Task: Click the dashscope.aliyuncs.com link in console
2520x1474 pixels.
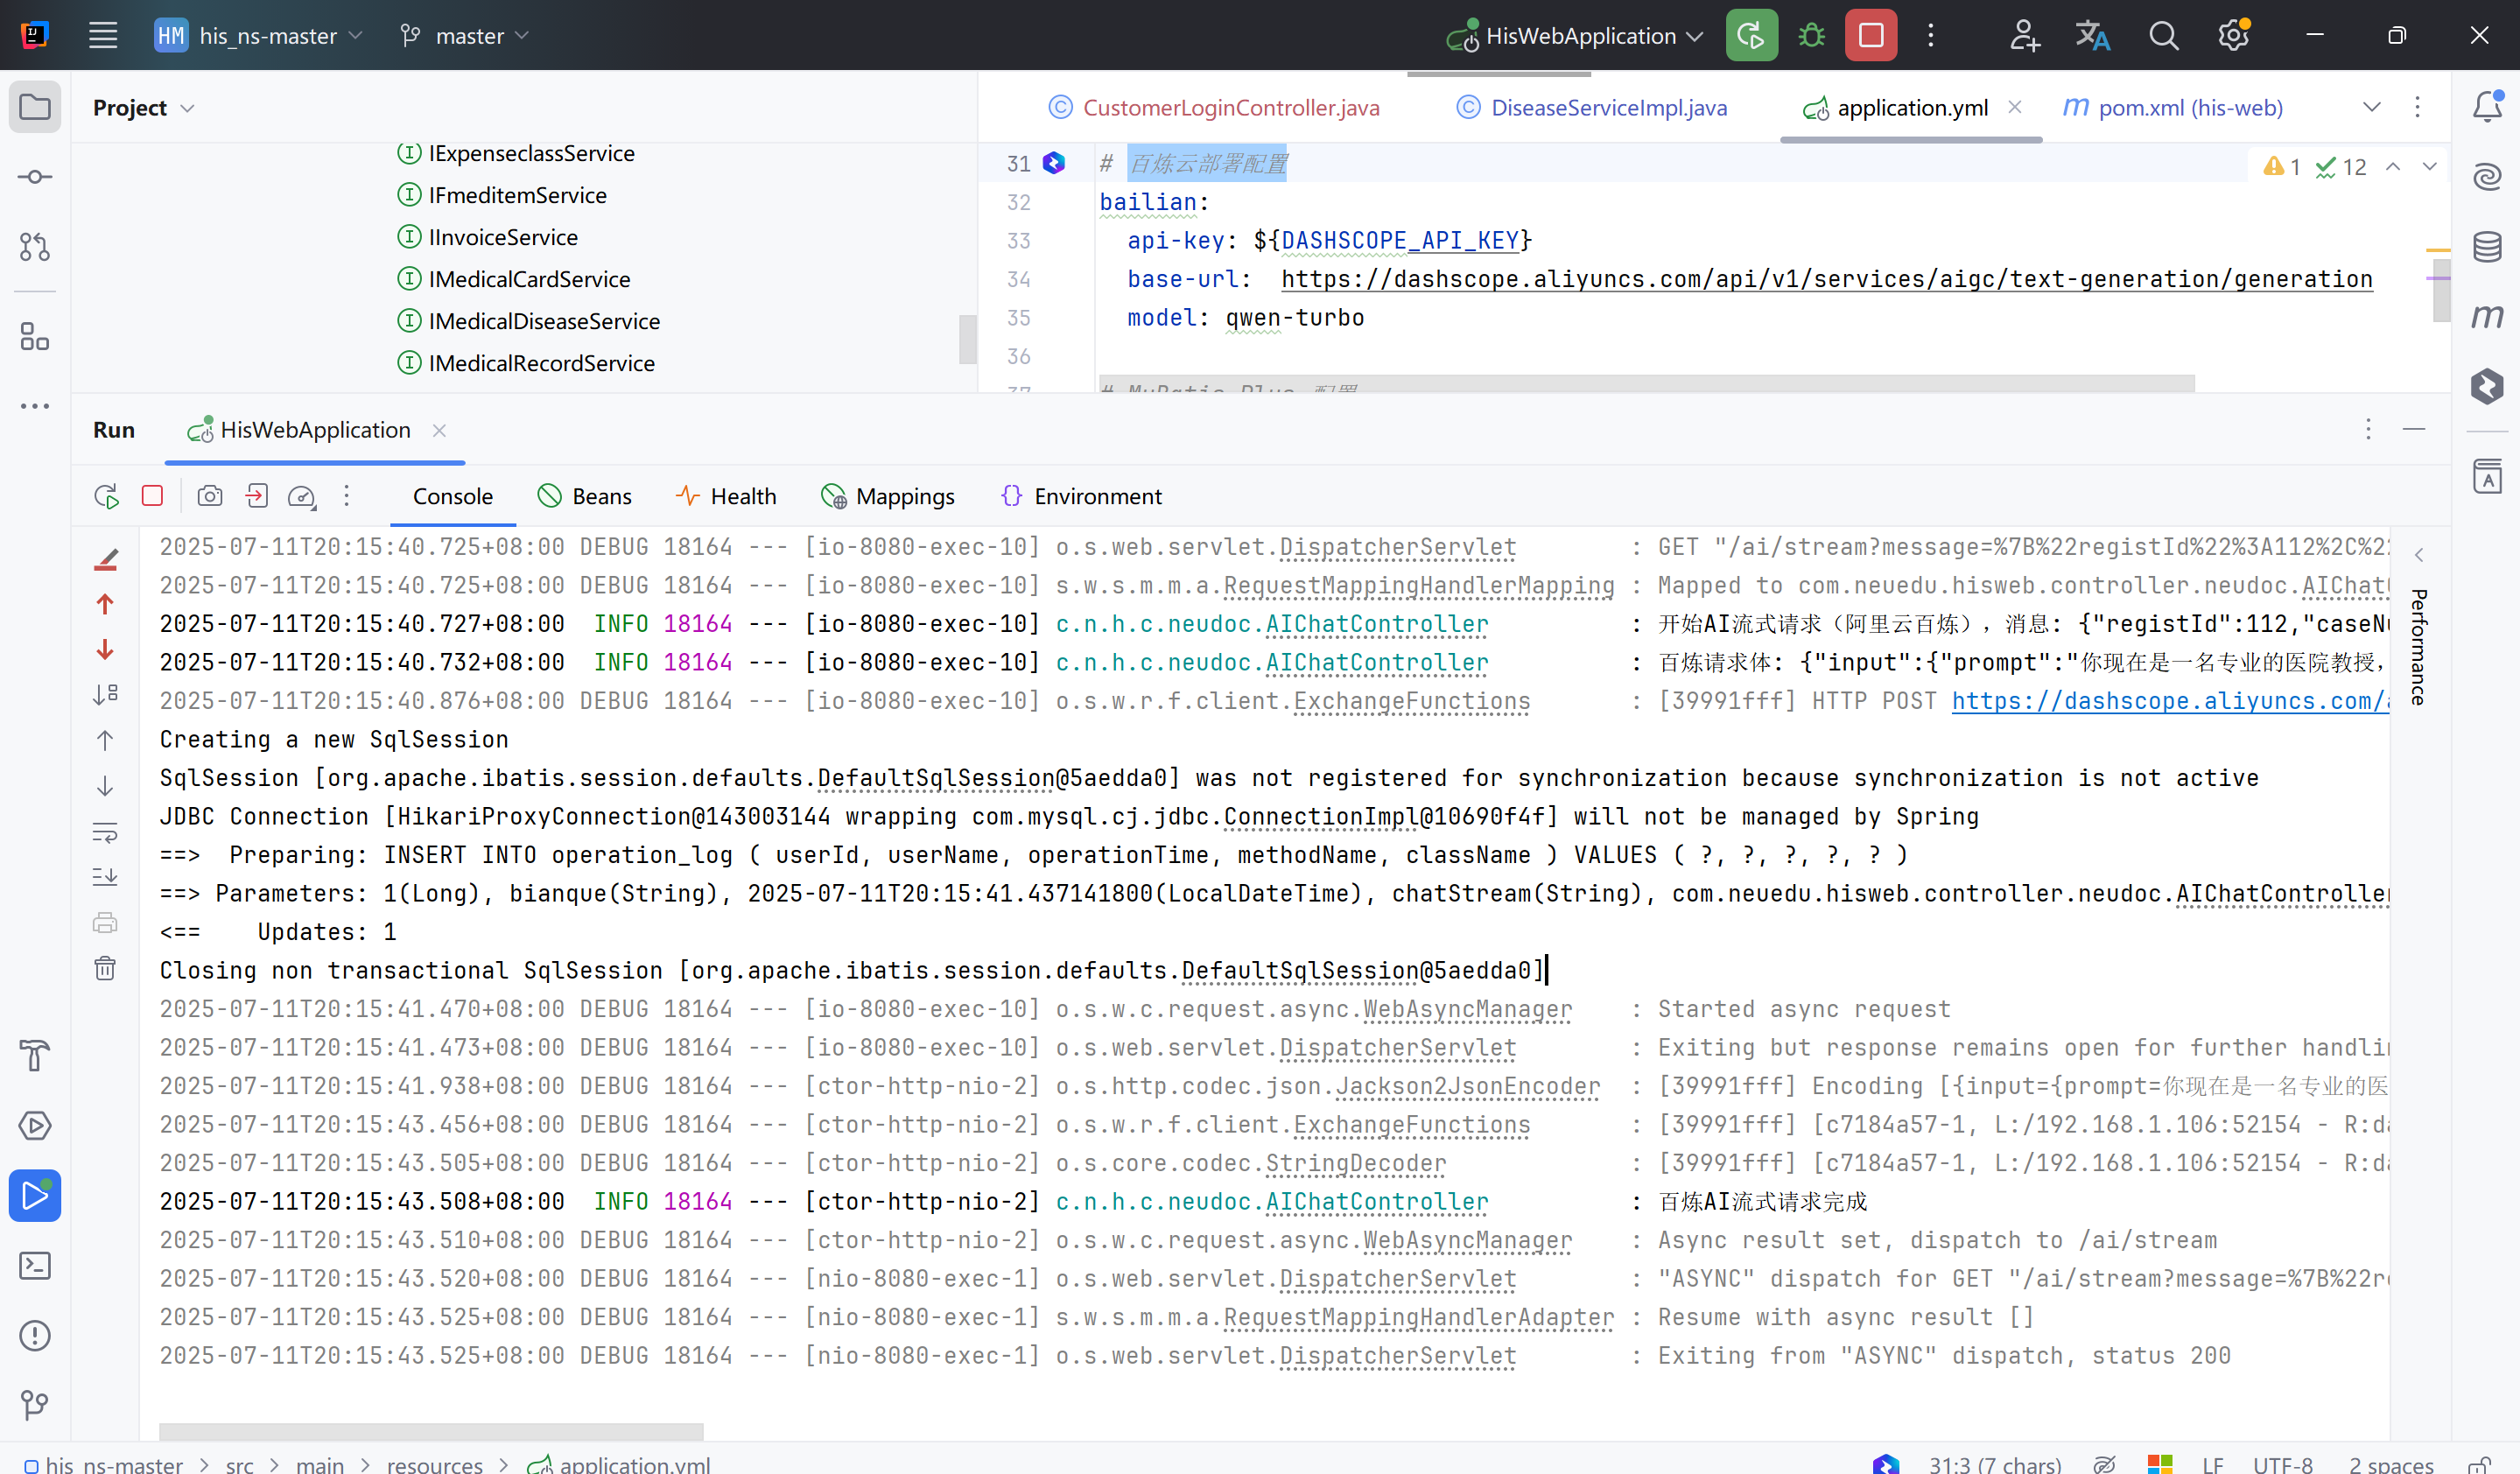Action: coord(2168,701)
